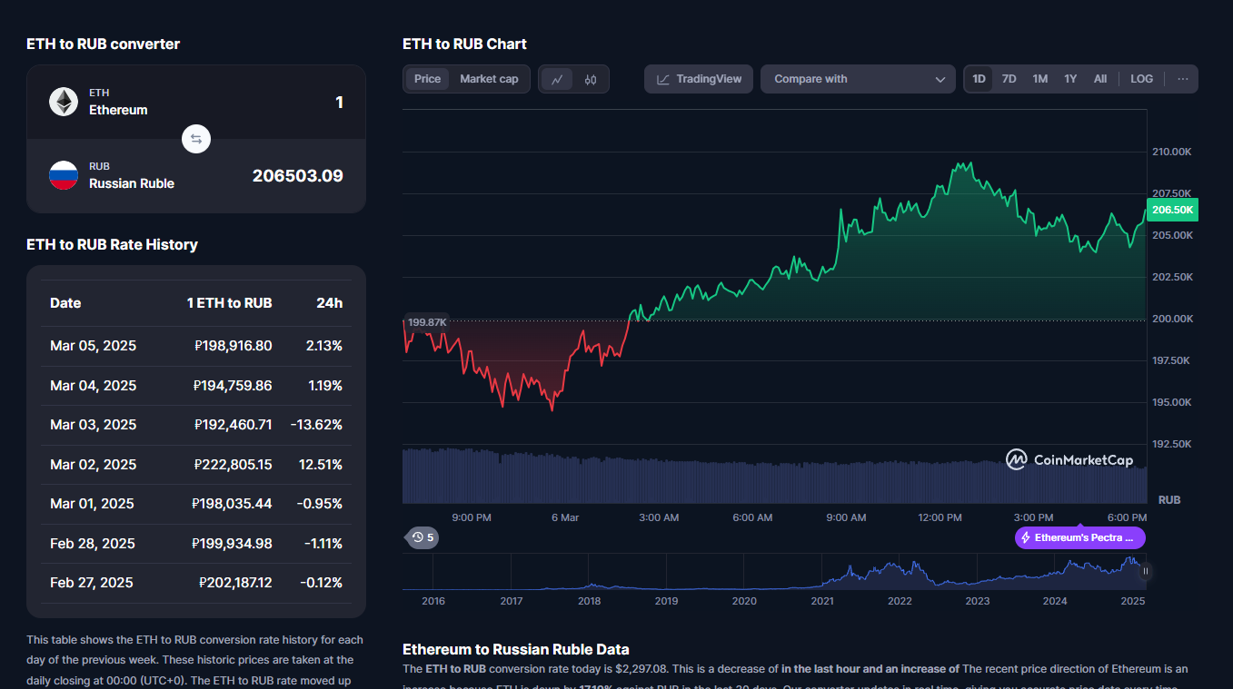Click the swap currencies arrow icon
This screenshot has width=1233, height=689.
pos(196,139)
